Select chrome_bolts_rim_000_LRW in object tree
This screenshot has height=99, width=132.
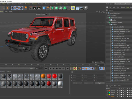121,38
